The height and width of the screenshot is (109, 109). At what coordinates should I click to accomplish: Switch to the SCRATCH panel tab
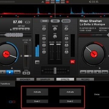(66, 21)
